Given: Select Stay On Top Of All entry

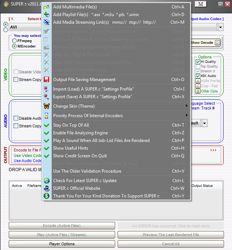Looking at the screenshot, I should (116, 125).
